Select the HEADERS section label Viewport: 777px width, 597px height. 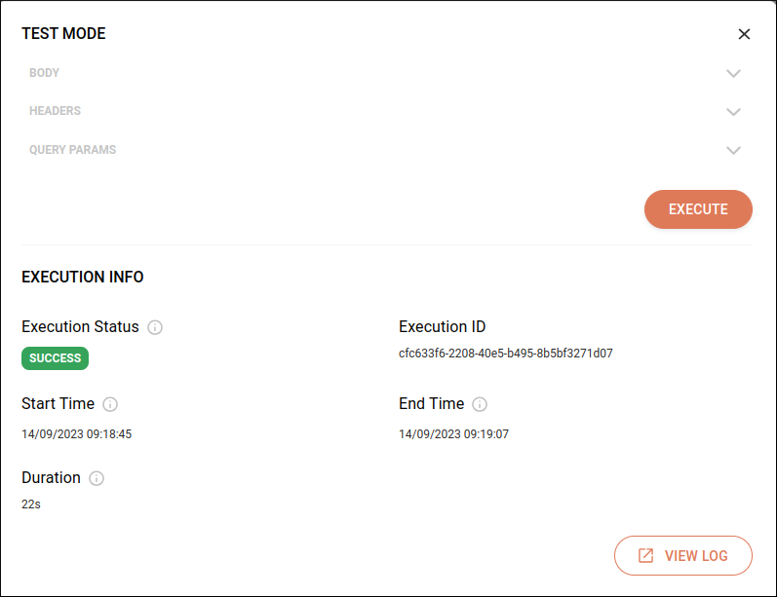(56, 111)
